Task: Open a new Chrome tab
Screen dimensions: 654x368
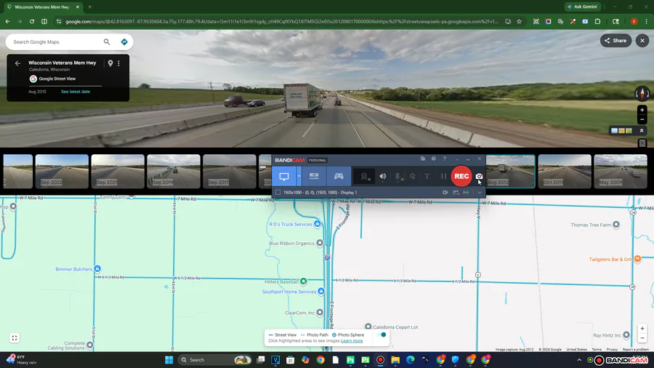Action: [89, 7]
